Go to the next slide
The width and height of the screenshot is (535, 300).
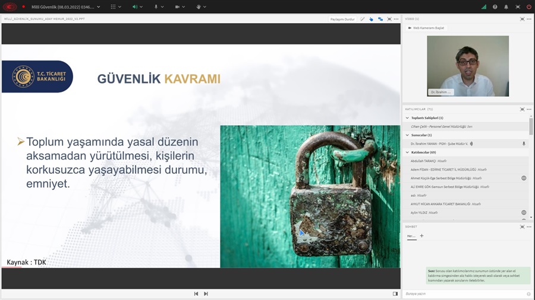(206, 293)
